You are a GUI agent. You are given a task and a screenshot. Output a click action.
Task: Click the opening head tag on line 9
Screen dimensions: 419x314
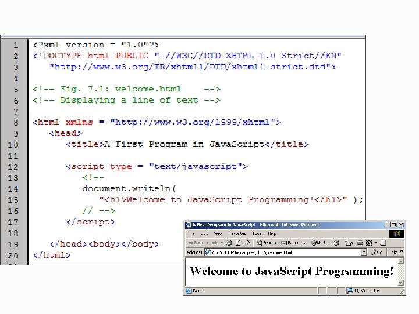tap(66, 133)
